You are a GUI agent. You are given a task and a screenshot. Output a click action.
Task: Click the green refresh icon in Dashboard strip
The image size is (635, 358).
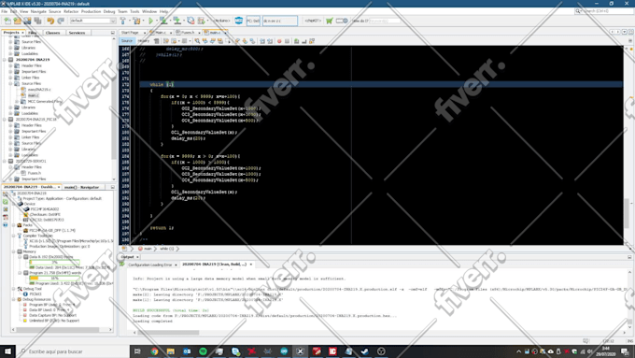click(6, 202)
